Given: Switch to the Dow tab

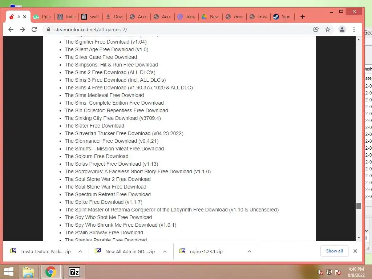Looking at the screenshot, I should pos(114,17).
